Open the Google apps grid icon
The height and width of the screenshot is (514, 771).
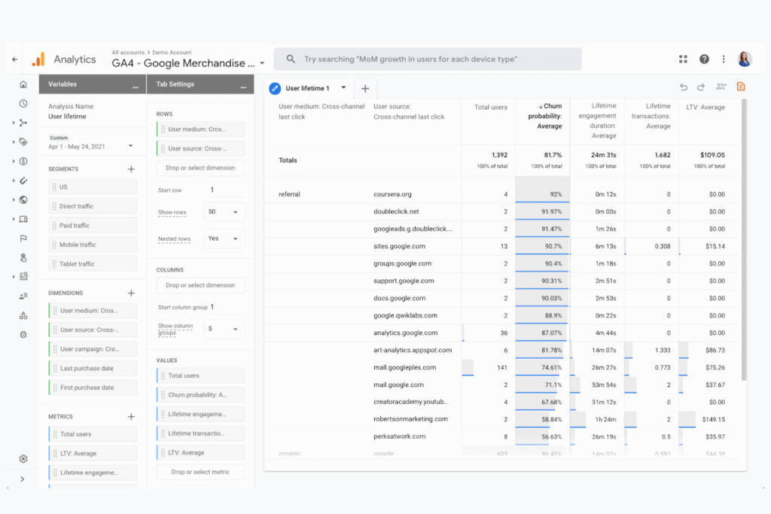pyautogui.click(x=683, y=59)
